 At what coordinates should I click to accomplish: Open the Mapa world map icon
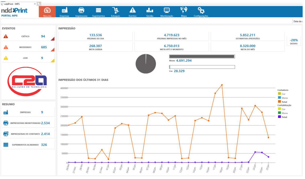[184, 10]
